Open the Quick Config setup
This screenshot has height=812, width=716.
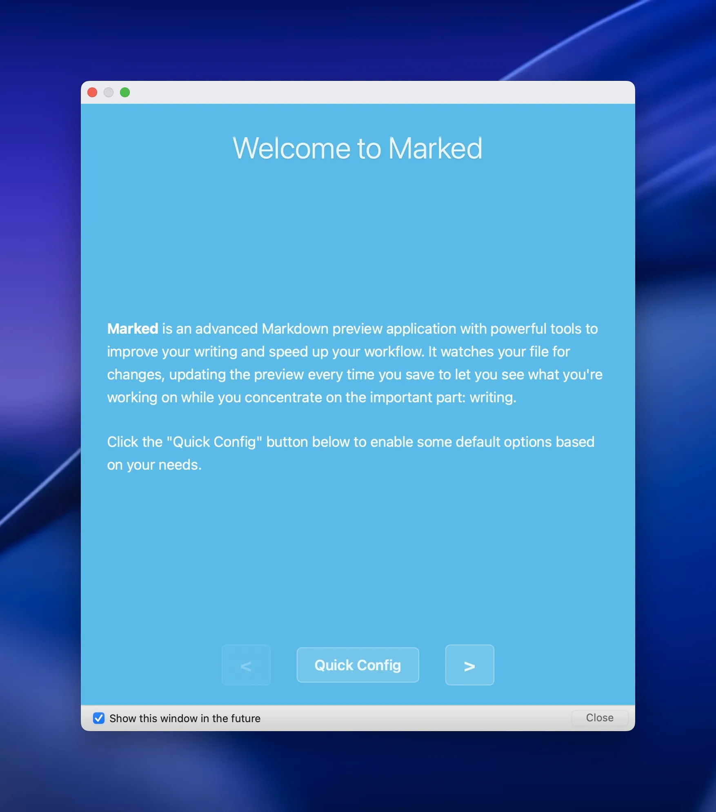pos(358,665)
